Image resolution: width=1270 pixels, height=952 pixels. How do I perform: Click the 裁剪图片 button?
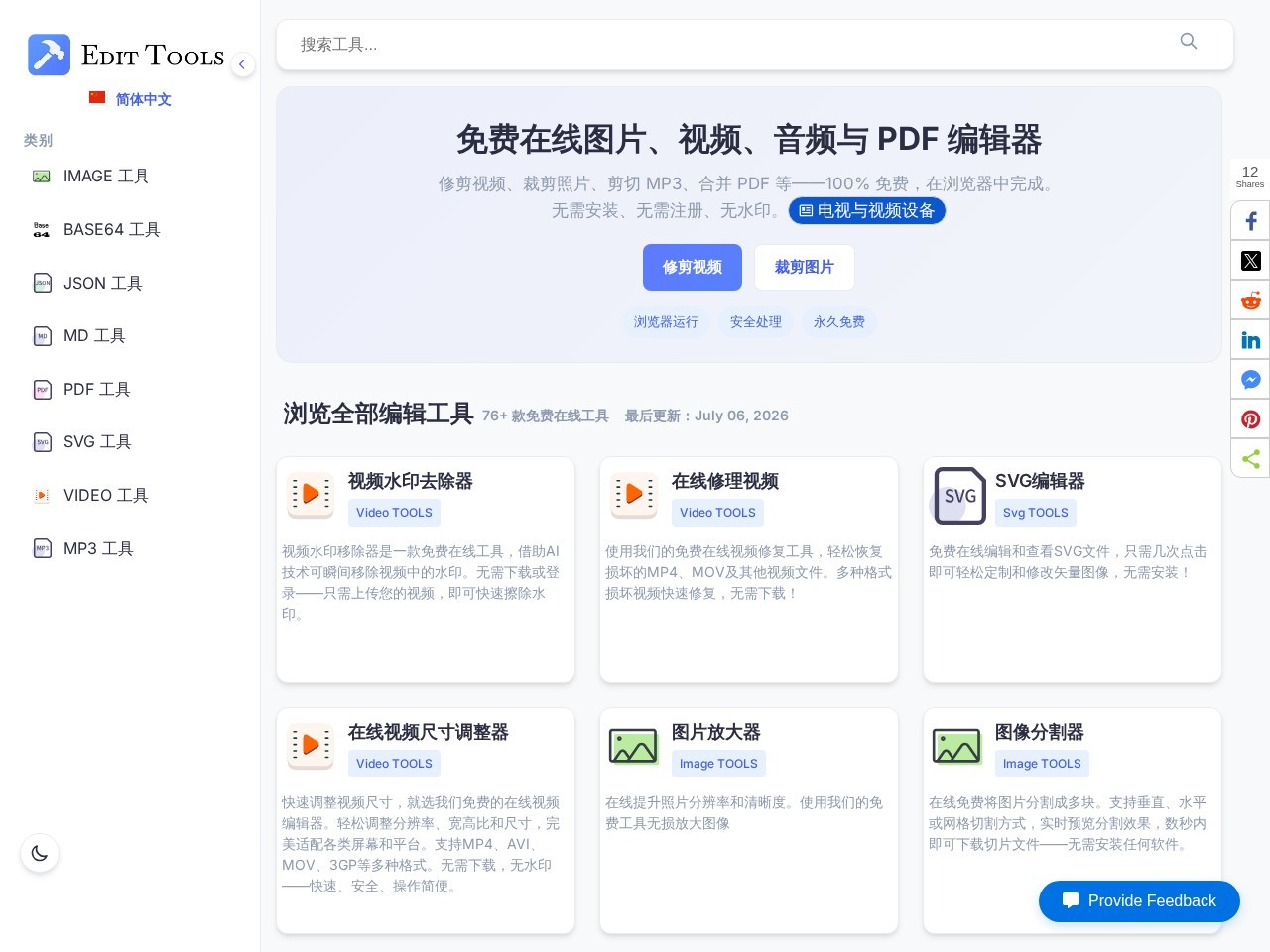tap(805, 268)
